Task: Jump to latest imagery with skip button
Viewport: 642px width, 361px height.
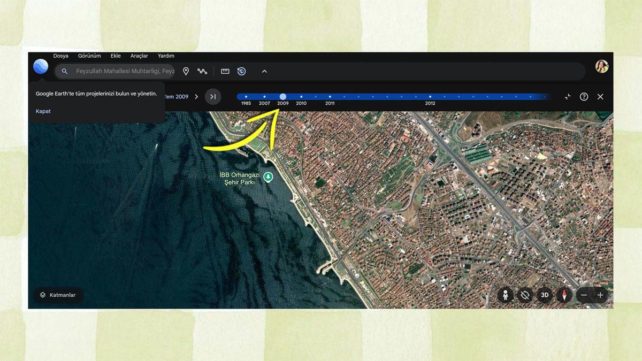Action: click(213, 96)
